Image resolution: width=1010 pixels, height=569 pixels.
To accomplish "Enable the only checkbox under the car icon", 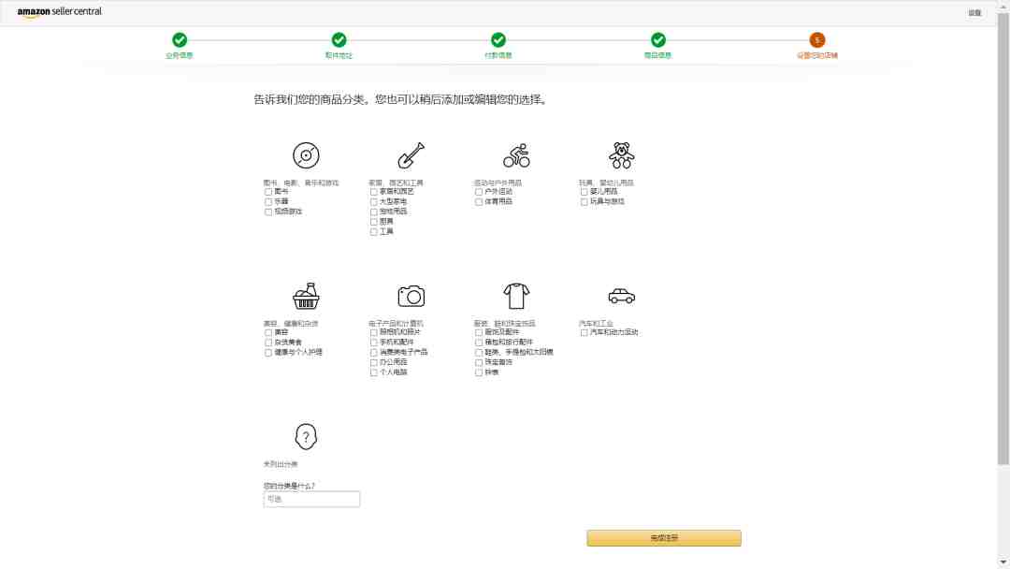I will (584, 332).
